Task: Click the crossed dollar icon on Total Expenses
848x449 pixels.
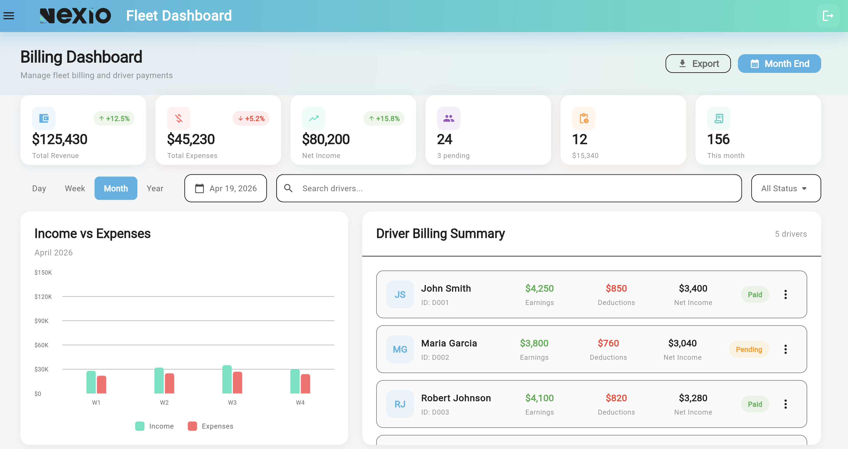Action: point(179,118)
